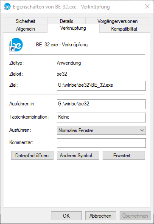Close the properties dialog window
This screenshot has height=224, width=154.
[147, 6]
